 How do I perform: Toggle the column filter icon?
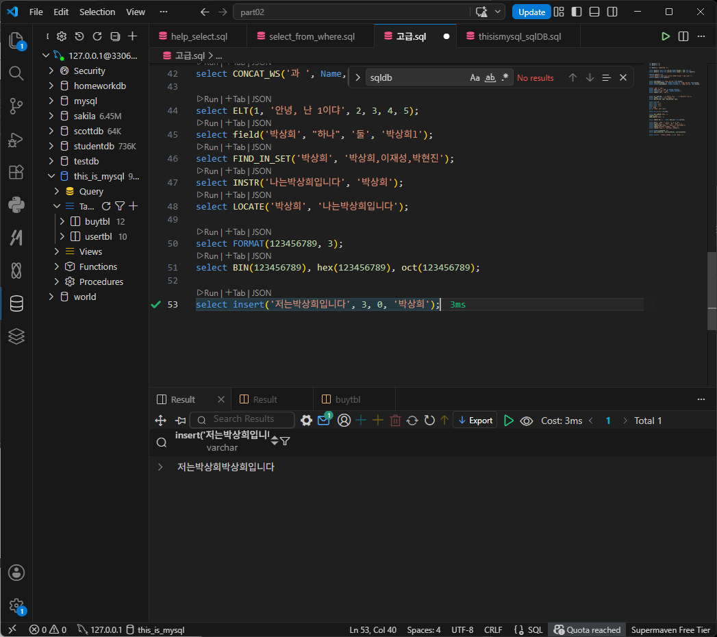[285, 441]
